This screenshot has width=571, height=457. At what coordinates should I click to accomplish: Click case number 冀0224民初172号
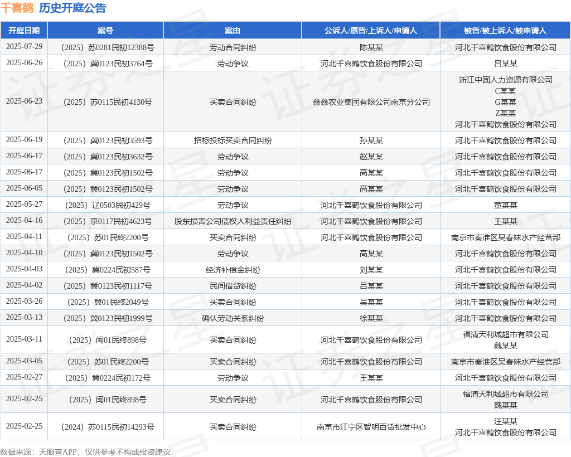[x=108, y=378]
